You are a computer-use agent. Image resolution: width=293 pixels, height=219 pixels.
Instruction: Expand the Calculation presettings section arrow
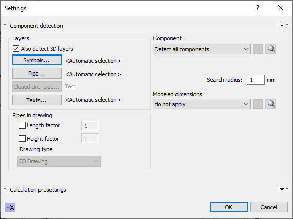(282, 189)
